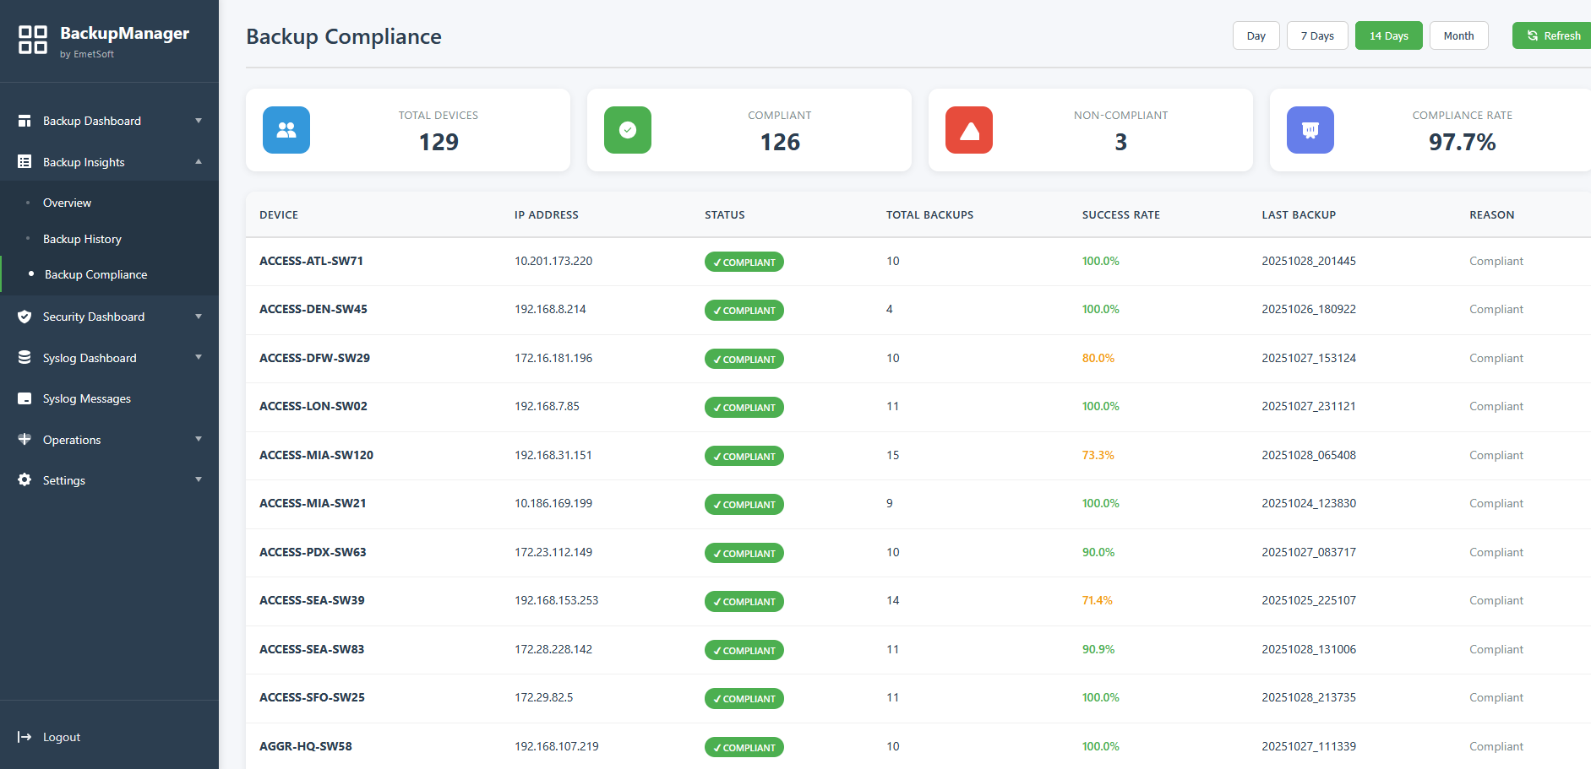
Task: Click the ACCESS-ATL-SW71 device link
Action: pyautogui.click(x=311, y=261)
